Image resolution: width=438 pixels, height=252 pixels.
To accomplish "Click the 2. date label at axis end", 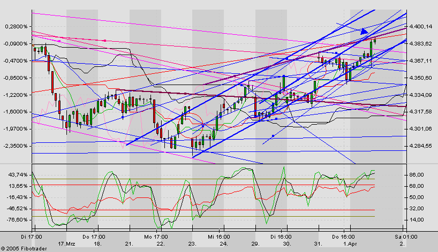I will coord(402,243).
